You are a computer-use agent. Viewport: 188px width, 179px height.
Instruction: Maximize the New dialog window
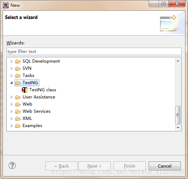point(164,4)
